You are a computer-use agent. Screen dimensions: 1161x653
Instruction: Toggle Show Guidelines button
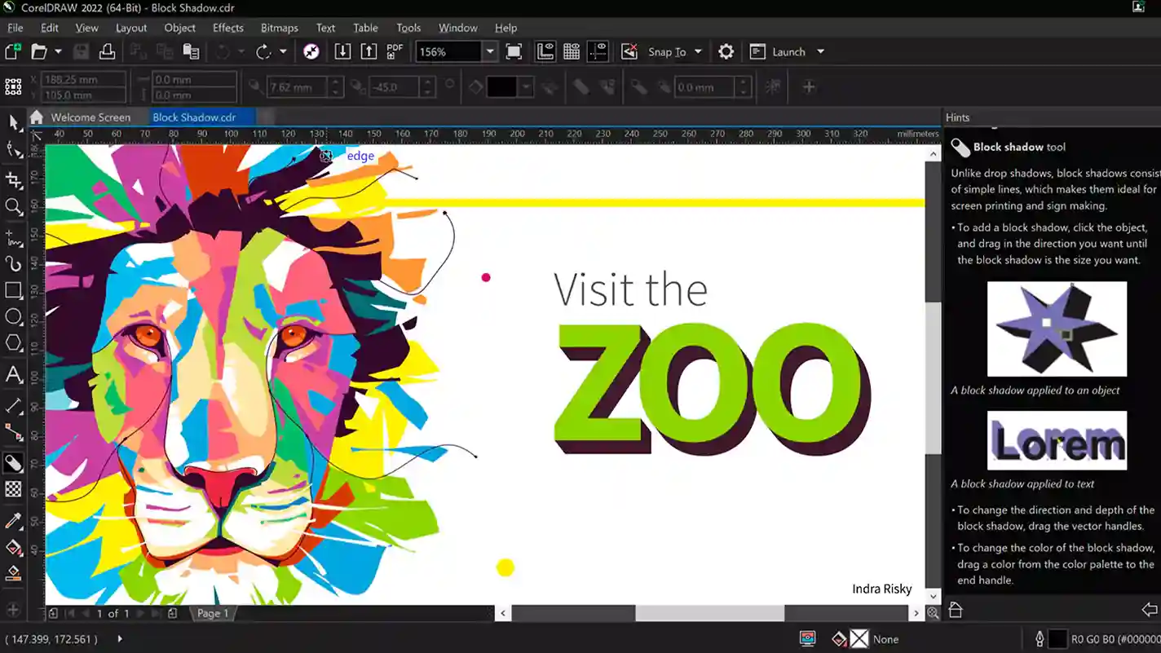598,51
